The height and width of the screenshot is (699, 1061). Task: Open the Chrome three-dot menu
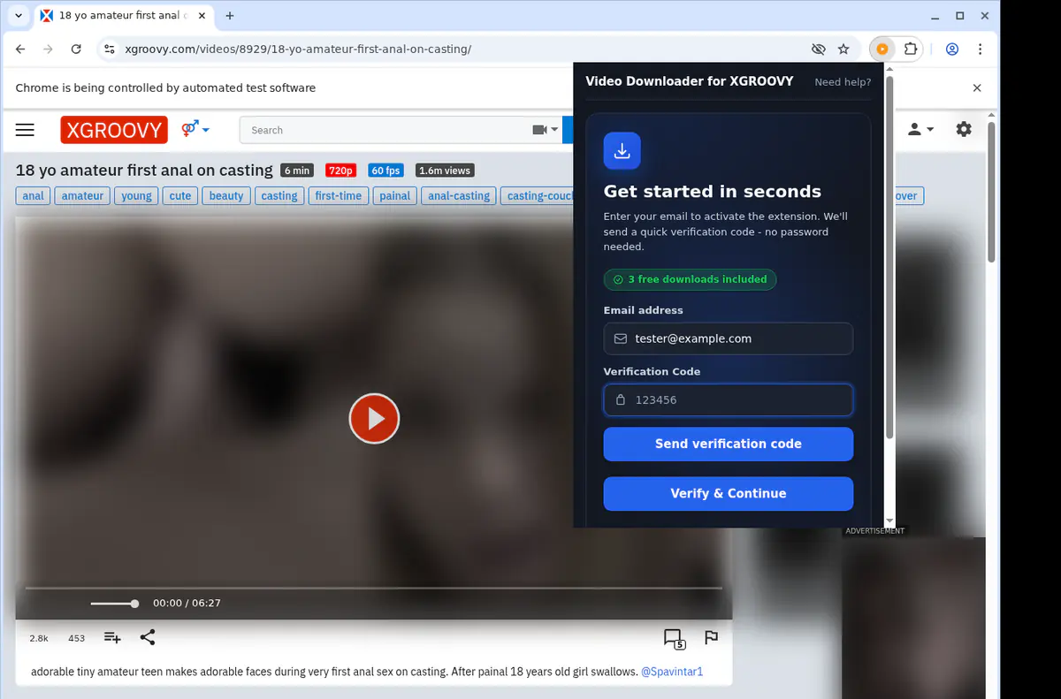click(981, 49)
